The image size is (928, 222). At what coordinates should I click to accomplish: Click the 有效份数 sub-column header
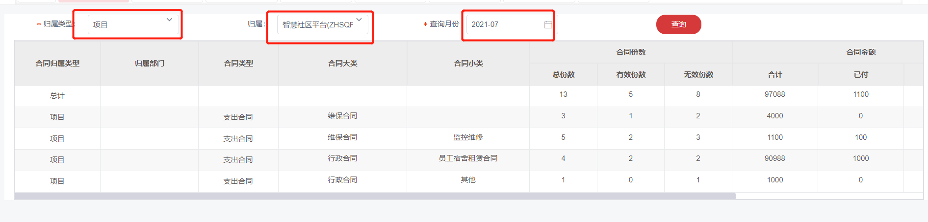(x=631, y=75)
